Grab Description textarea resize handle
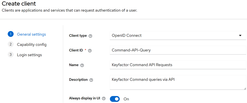Image resolution: width=247 pixels, height=103 pixels. (245, 88)
